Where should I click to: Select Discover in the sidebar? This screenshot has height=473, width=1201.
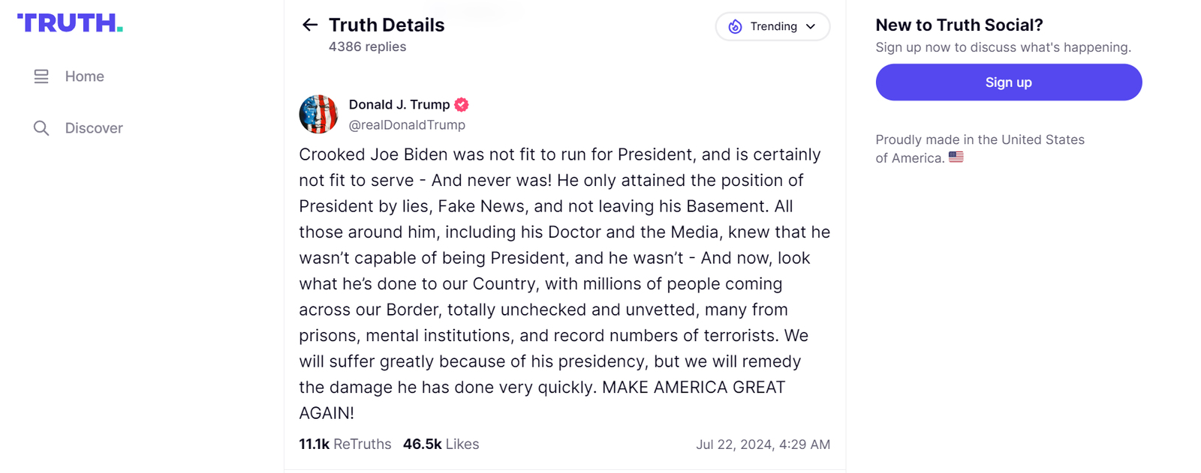tap(94, 128)
